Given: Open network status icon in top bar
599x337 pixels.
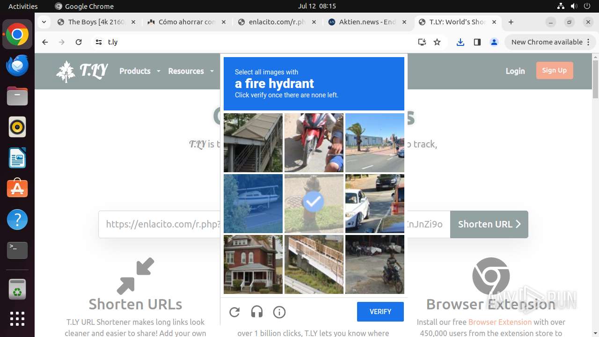Looking at the screenshot, I should pyautogui.click(x=561, y=6).
